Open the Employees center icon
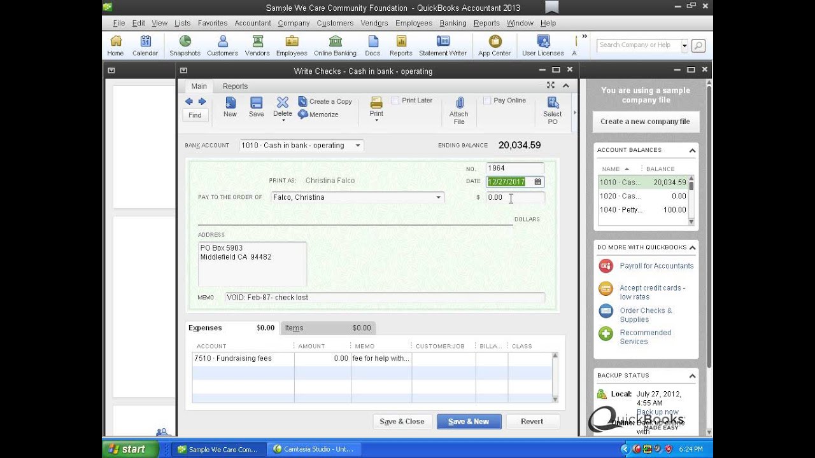Screen dimensions: 815x458 pyautogui.click(x=292, y=46)
